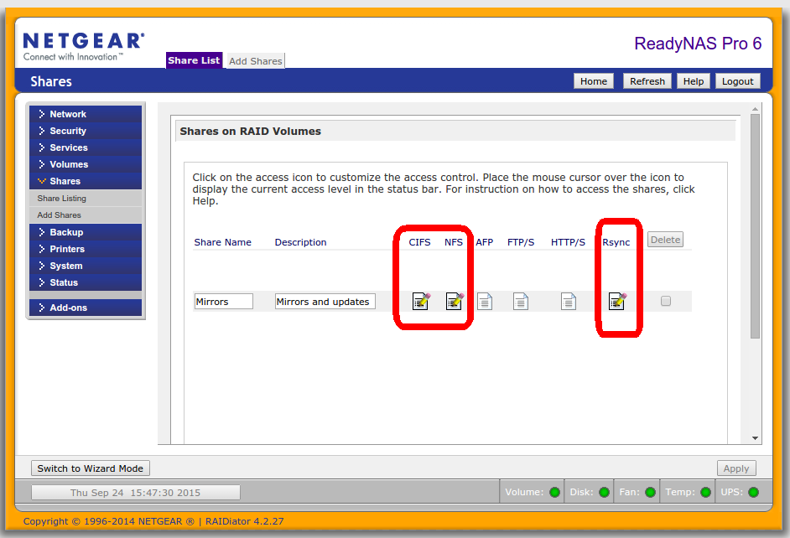The width and height of the screenshot is (790, 538).
Task: Edit the Mirrors share name field
Action: tap(224, 302)
